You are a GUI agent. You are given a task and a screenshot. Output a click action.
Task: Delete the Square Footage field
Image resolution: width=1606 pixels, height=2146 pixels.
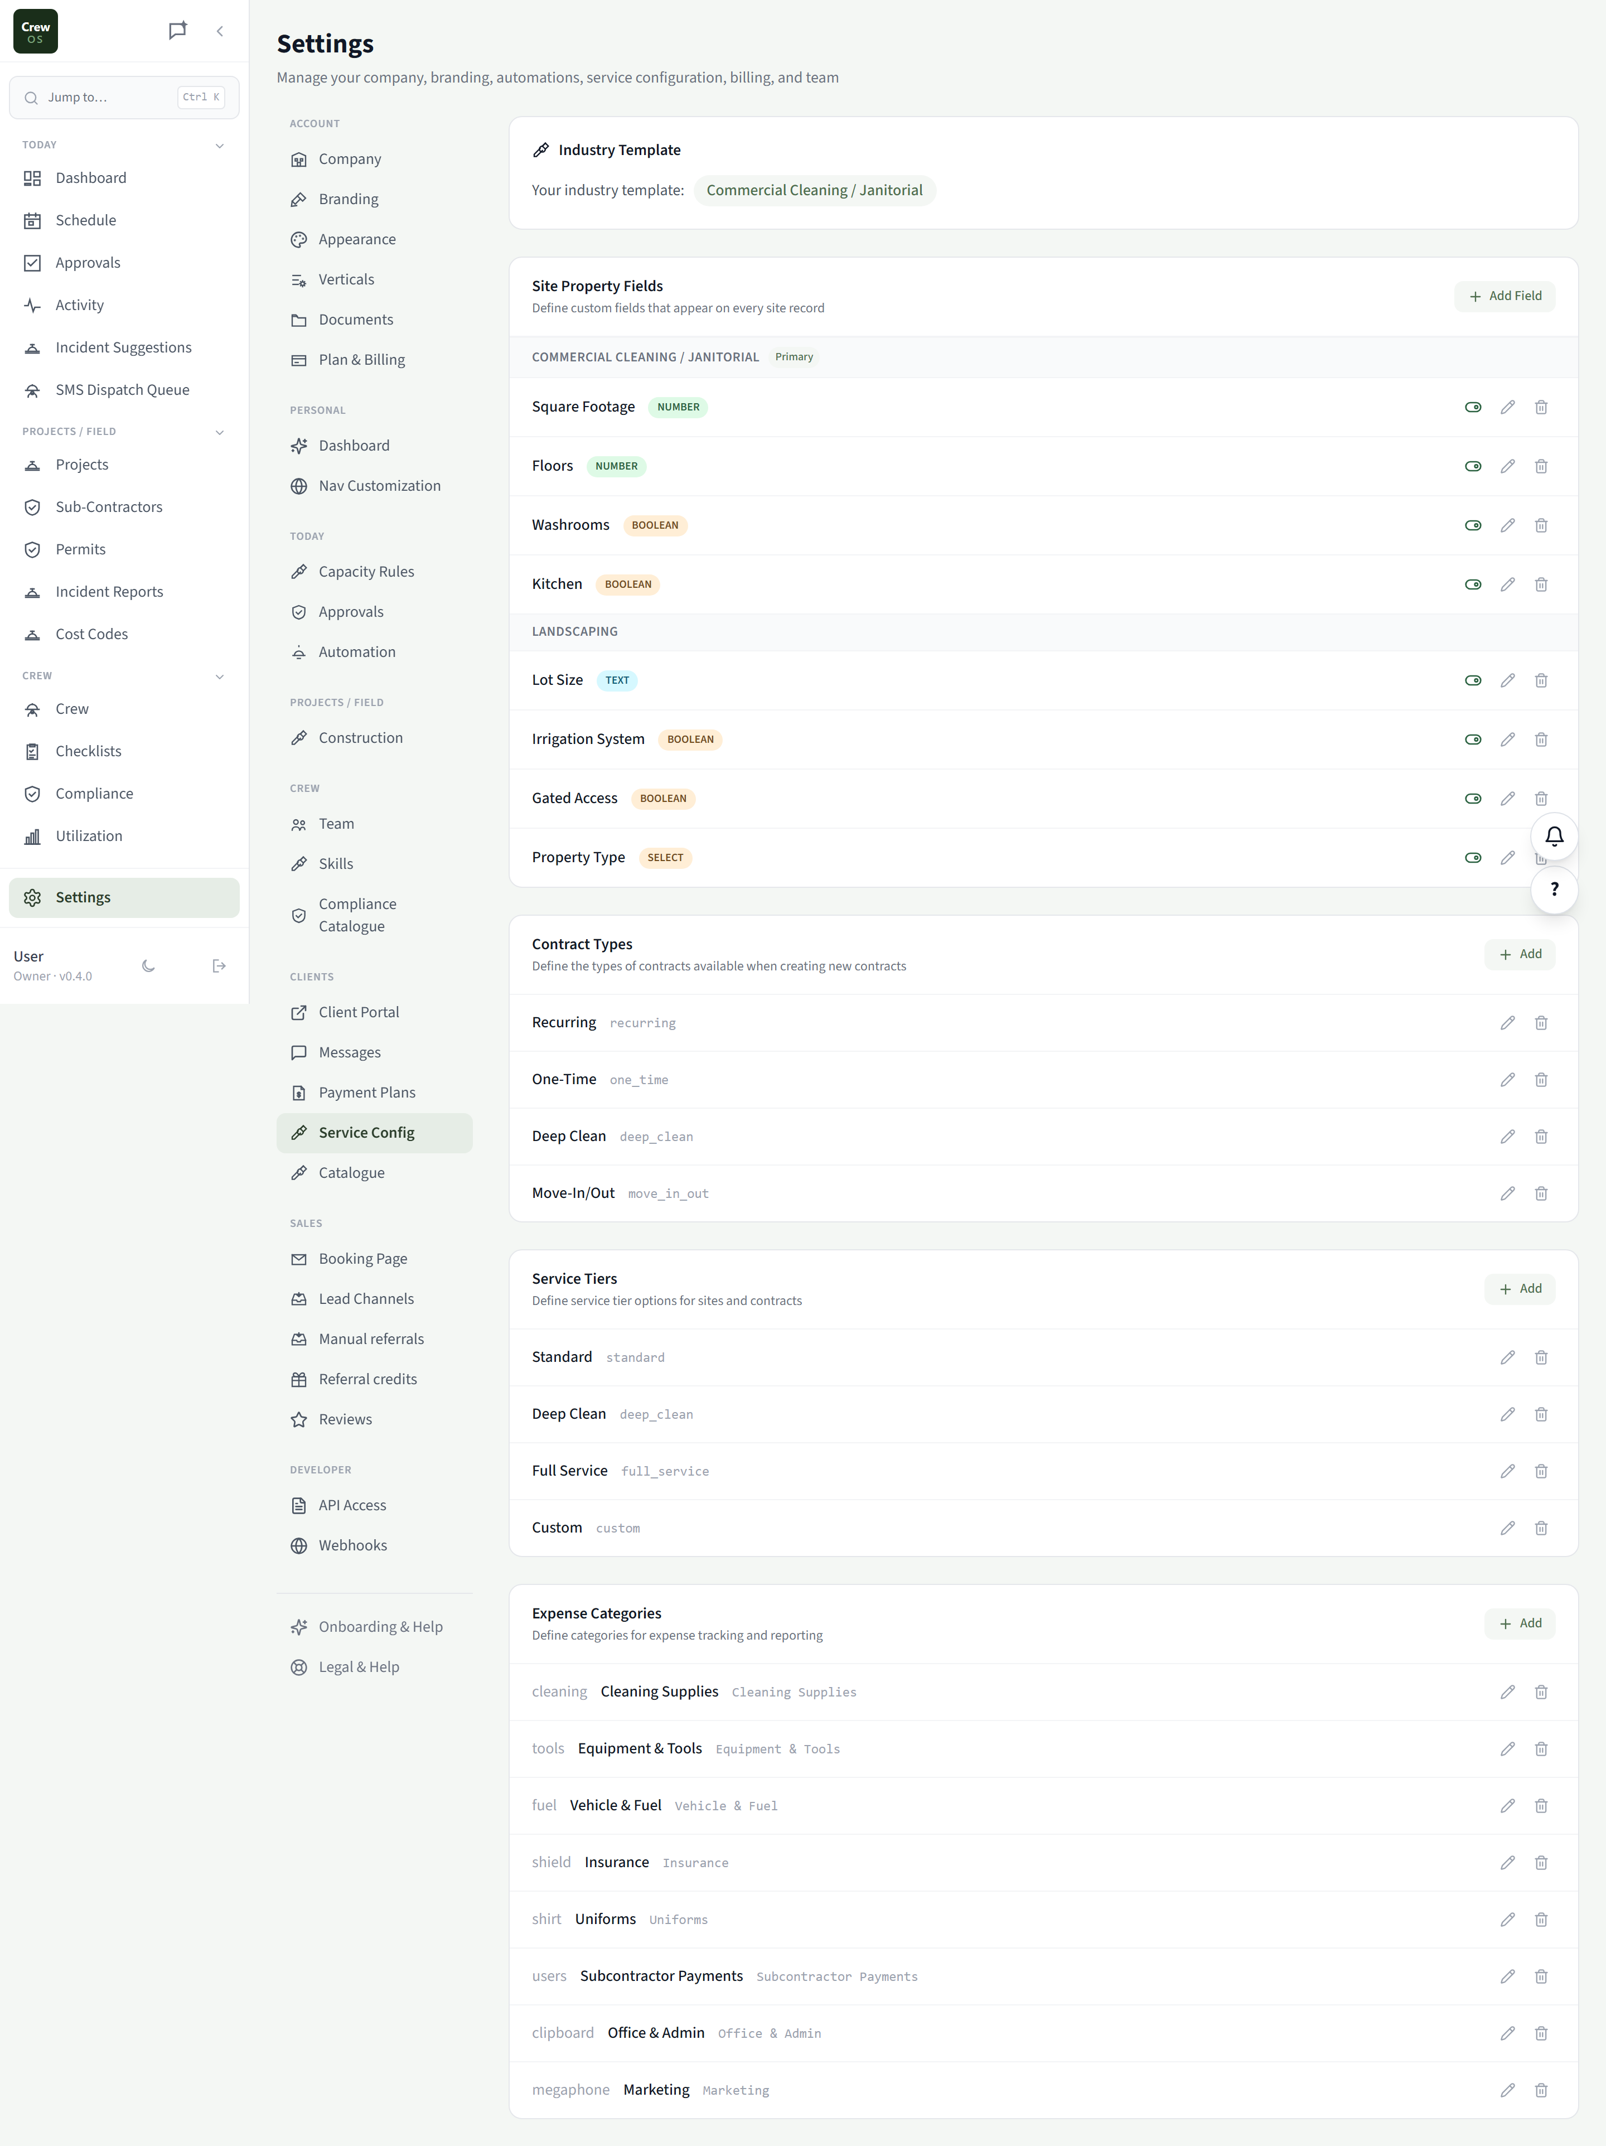(1541, 408)
